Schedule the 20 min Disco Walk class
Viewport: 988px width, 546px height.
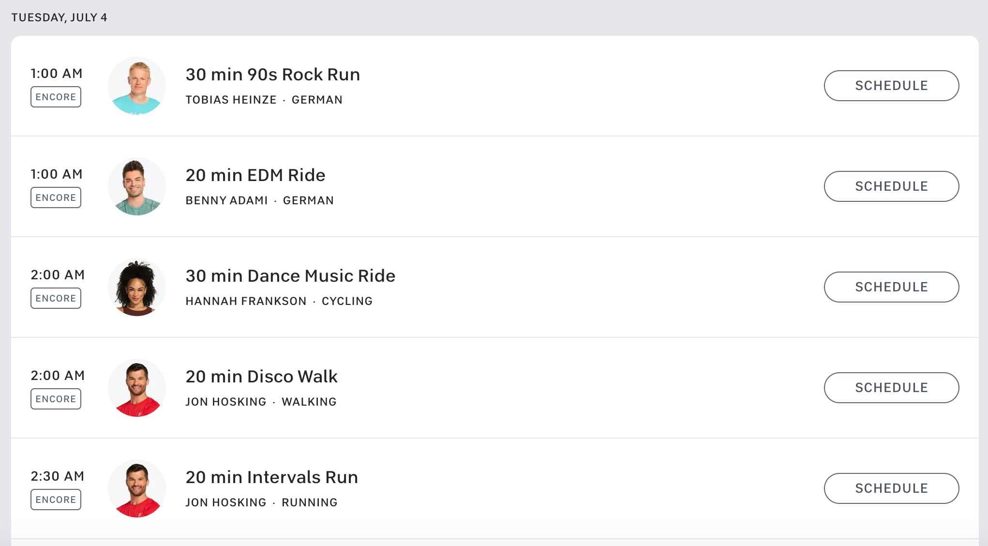coord(891,388)
